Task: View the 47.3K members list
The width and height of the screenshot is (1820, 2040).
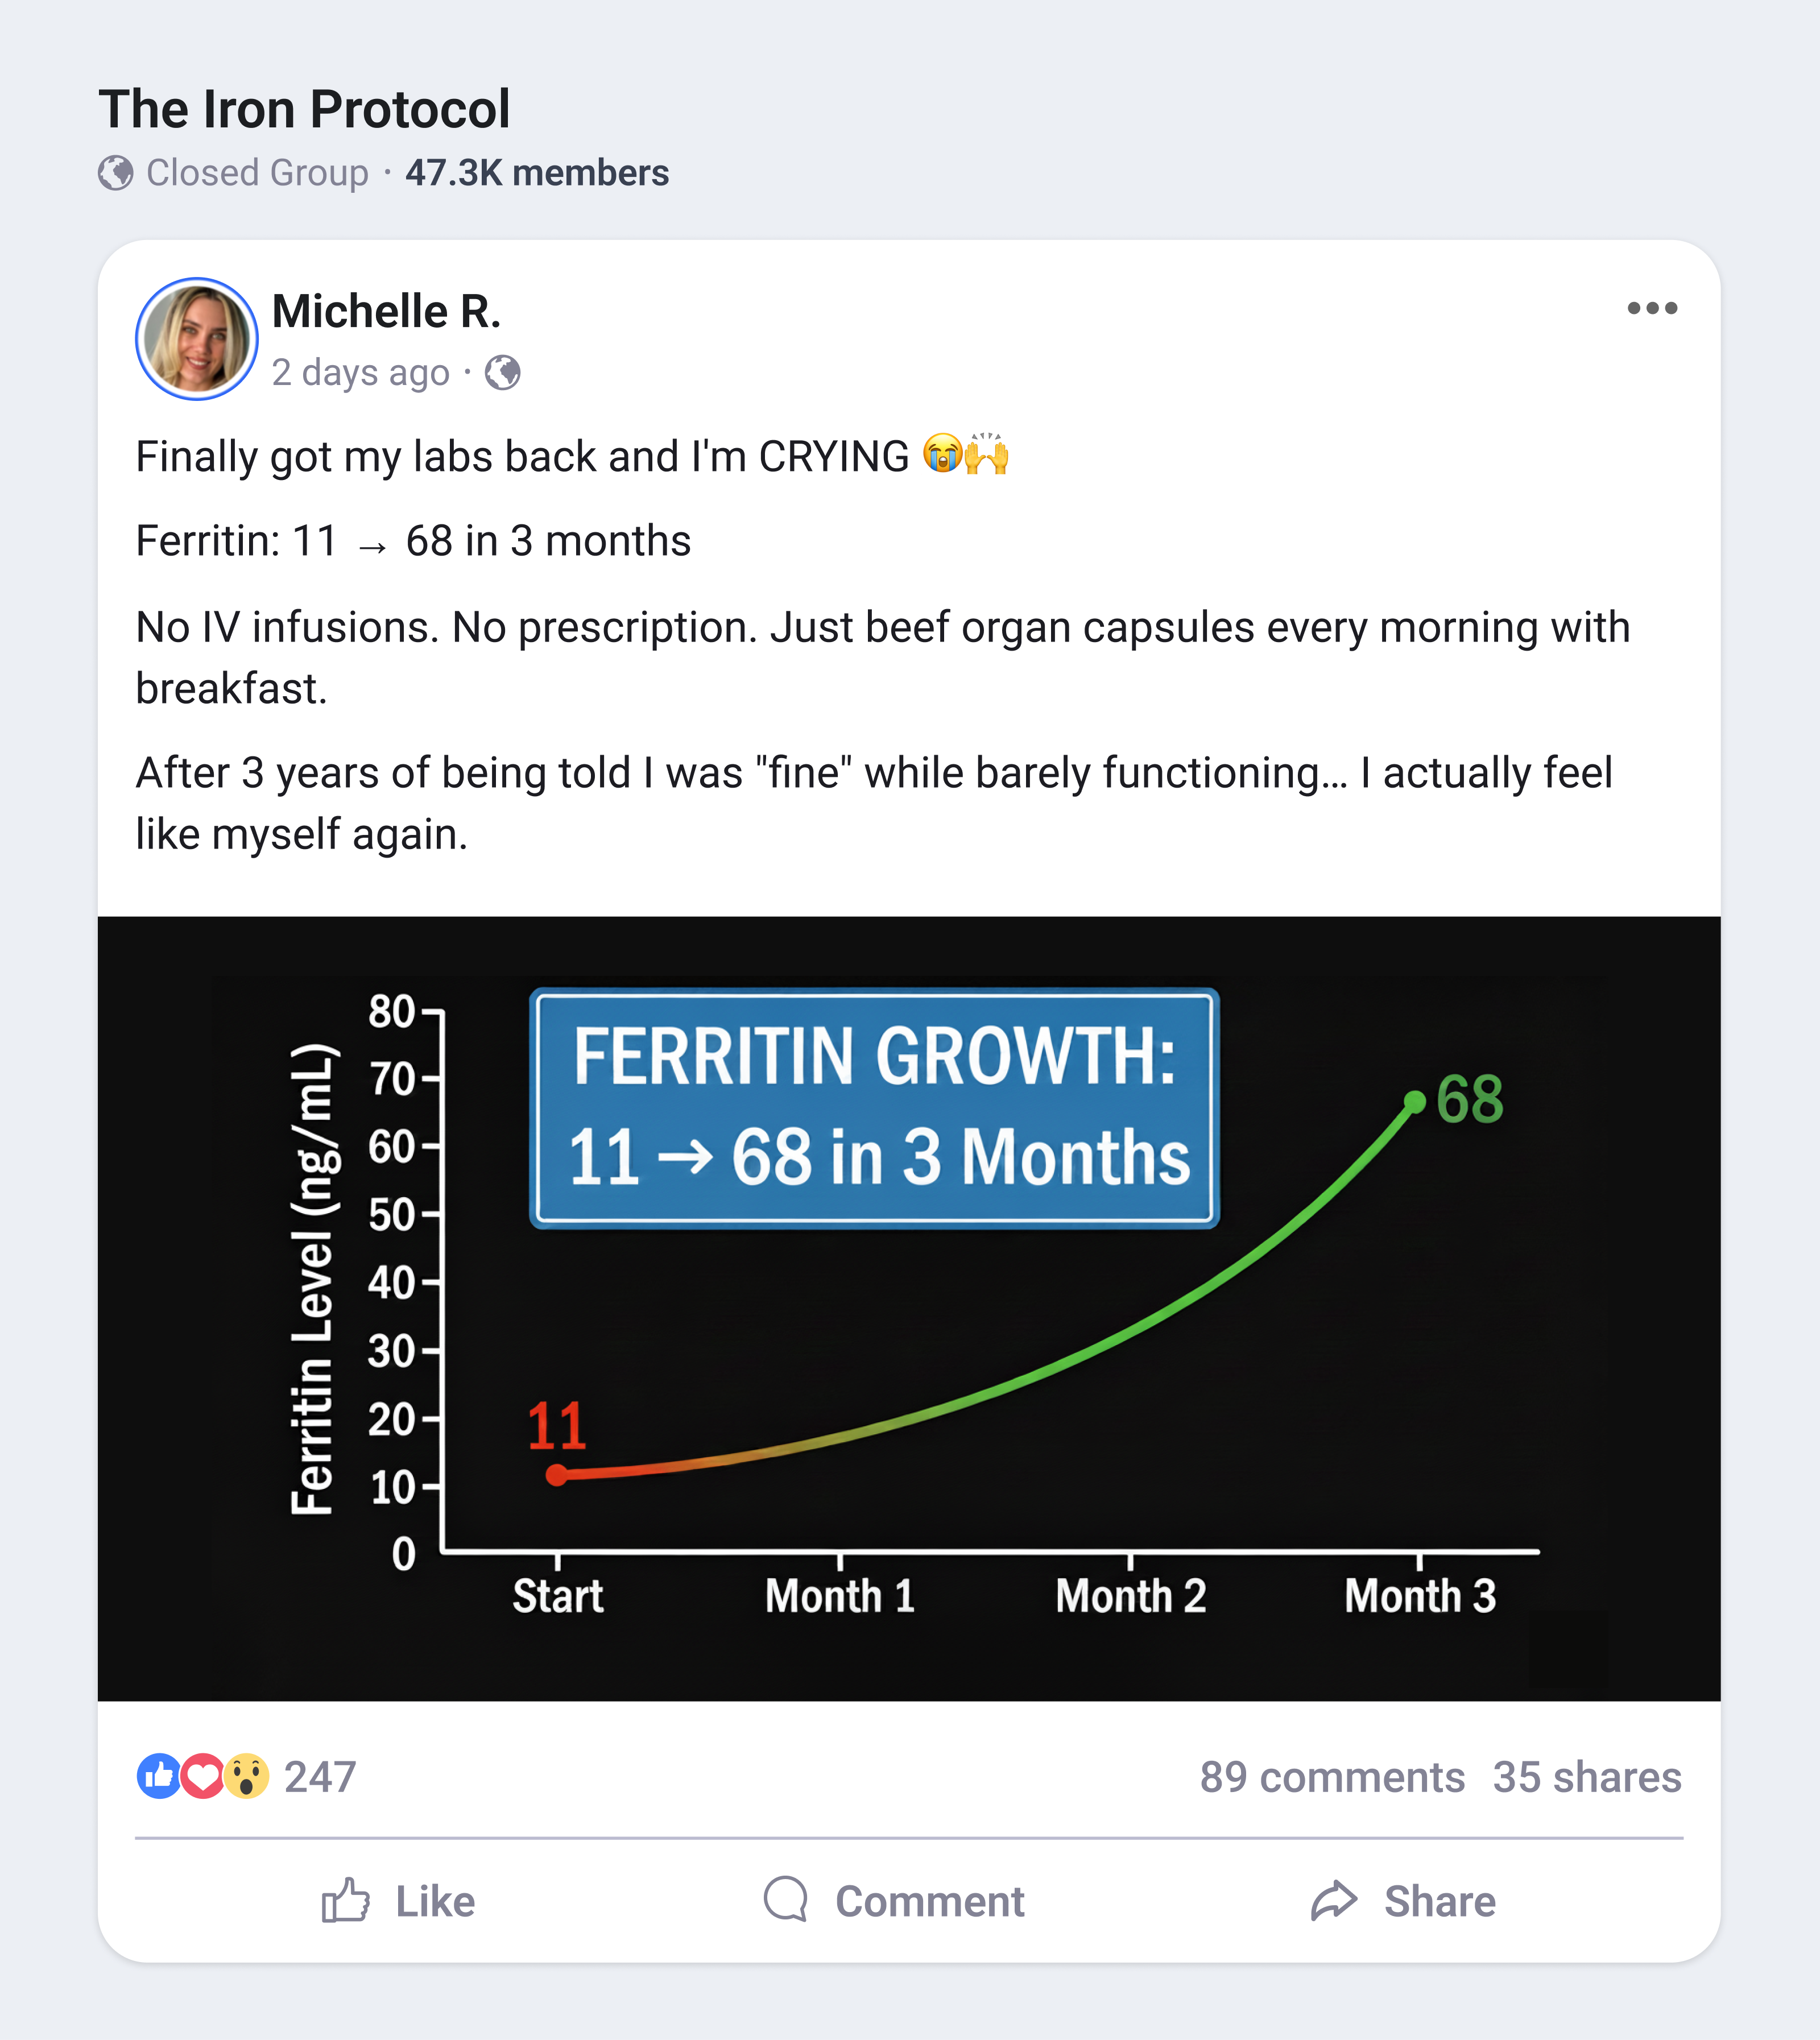Action: point(537,173)
